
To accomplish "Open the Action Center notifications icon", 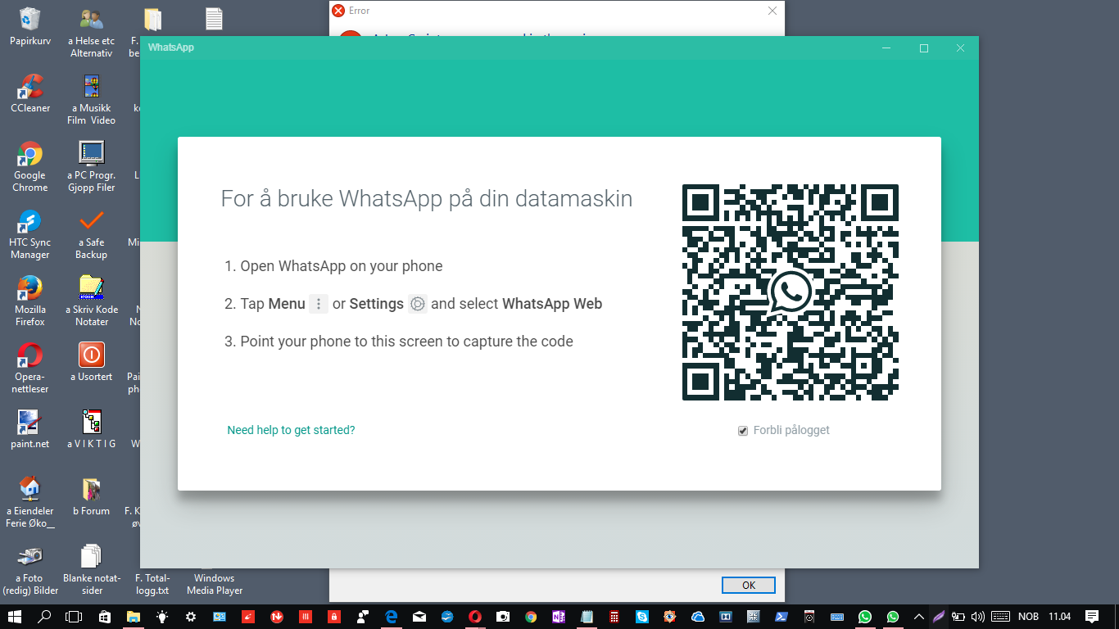I will coord(1092,616).
